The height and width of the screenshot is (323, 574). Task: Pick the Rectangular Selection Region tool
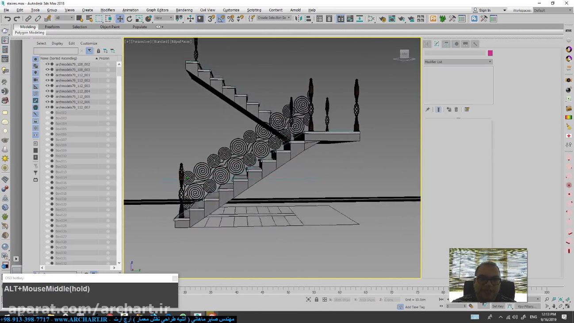click(x=99, y=19)
